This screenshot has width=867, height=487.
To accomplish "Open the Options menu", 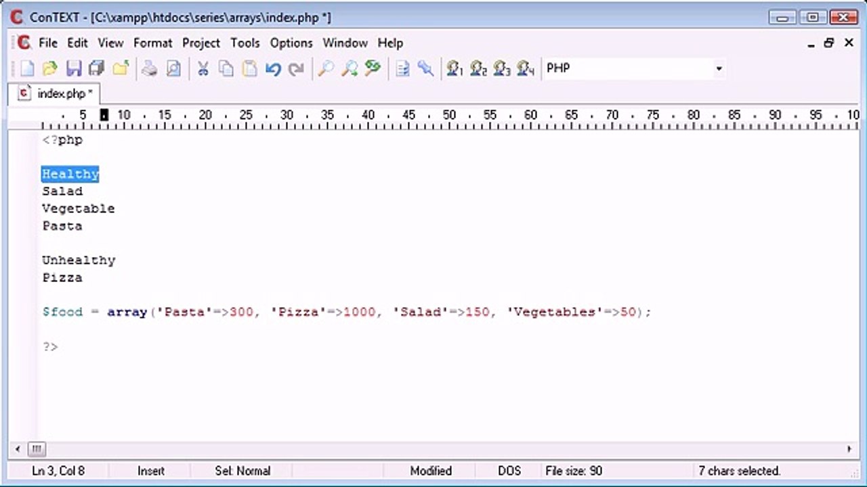I will [x=291, y=43].
